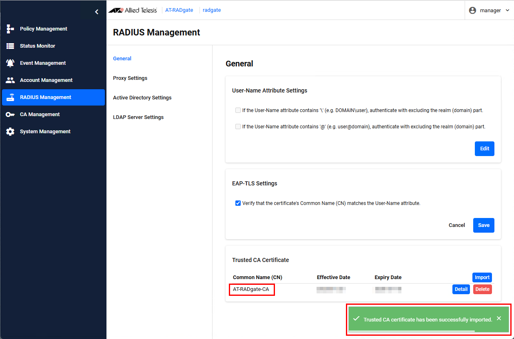Select RADIUS Management in the sidebar
This screenshot has height=339, width=514.
click(x=53, y=97)
